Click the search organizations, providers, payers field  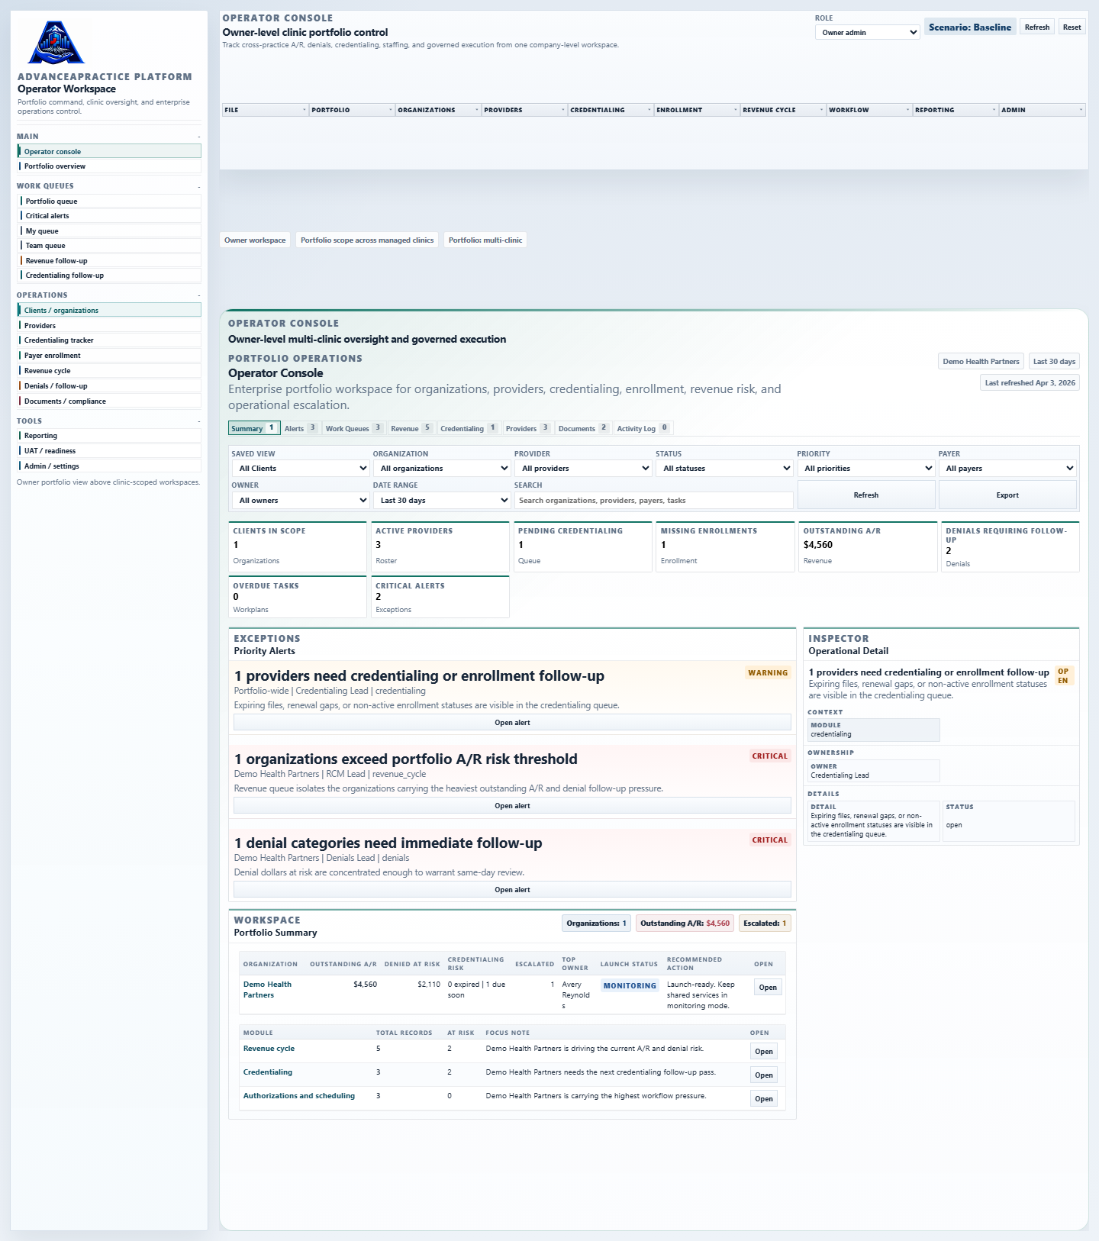pyautogui.click(x=654, y=501)
